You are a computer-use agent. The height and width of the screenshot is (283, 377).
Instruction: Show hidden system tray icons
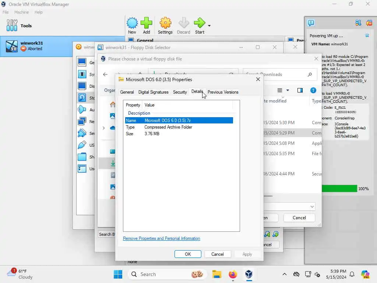pos(285,274)
